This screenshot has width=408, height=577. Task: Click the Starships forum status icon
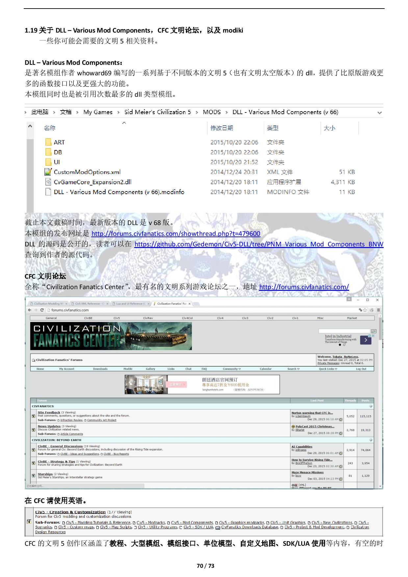tap(34, 476)
